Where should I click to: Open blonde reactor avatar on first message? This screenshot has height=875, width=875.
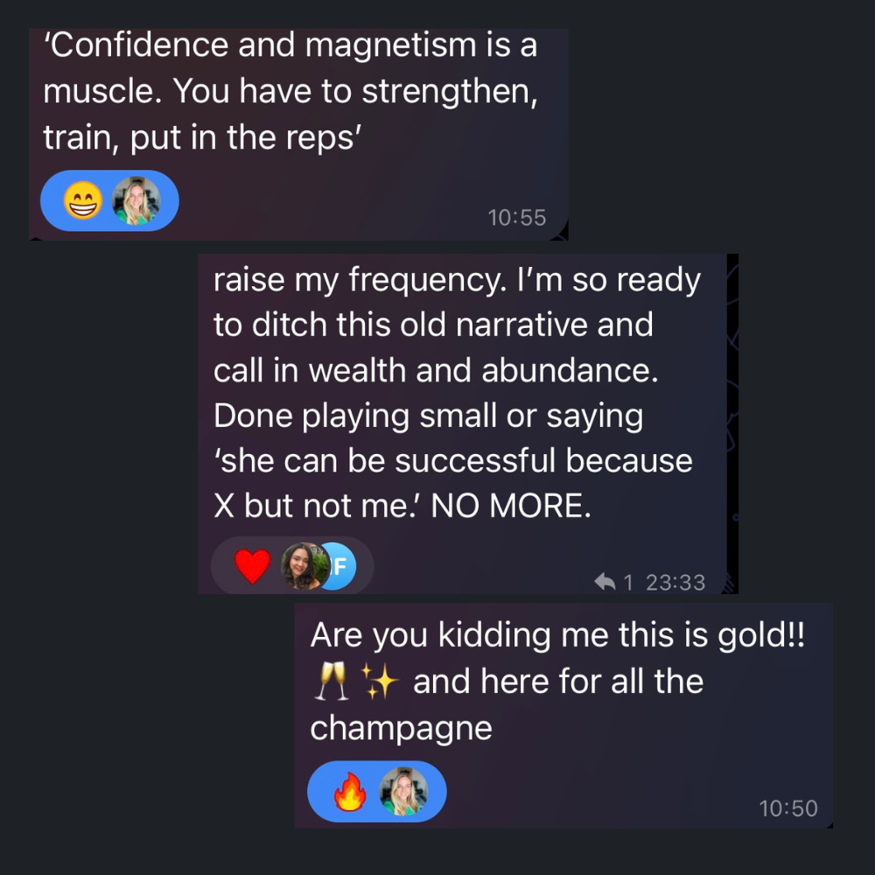tap(136, 200)
